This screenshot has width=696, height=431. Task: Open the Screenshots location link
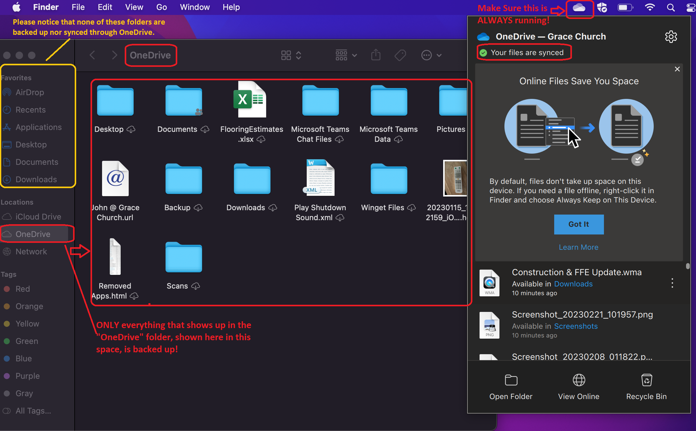pos(576,326)
